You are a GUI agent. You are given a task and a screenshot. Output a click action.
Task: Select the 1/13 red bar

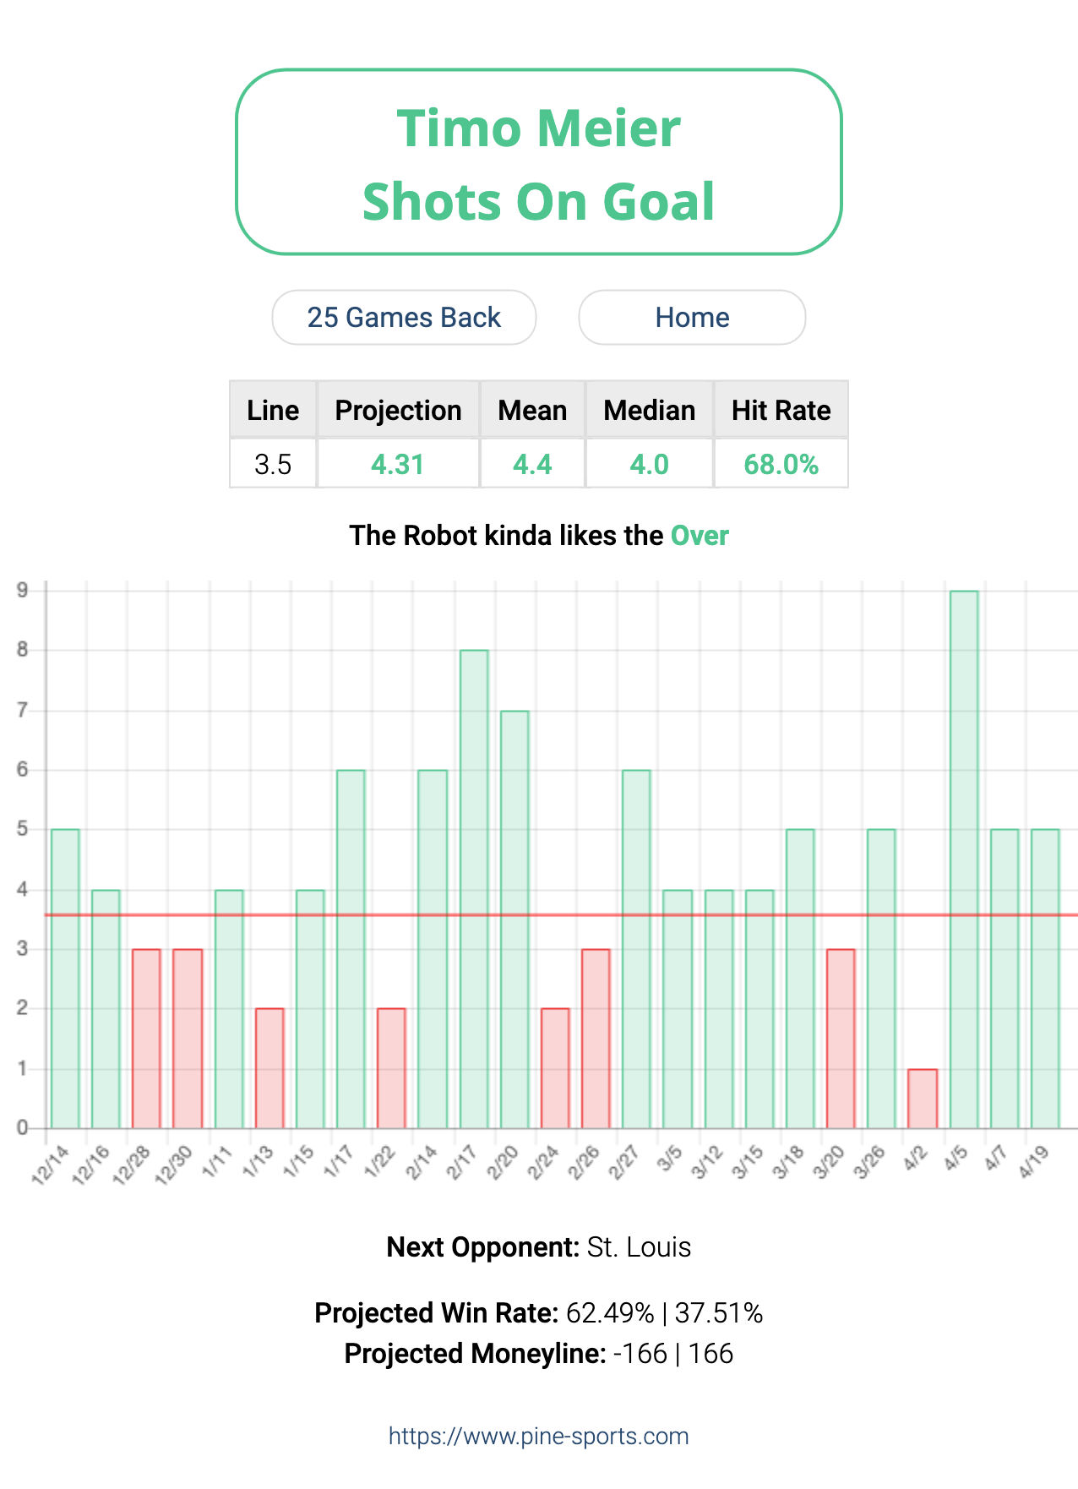pyautogui.click(x=269, y=1068)
